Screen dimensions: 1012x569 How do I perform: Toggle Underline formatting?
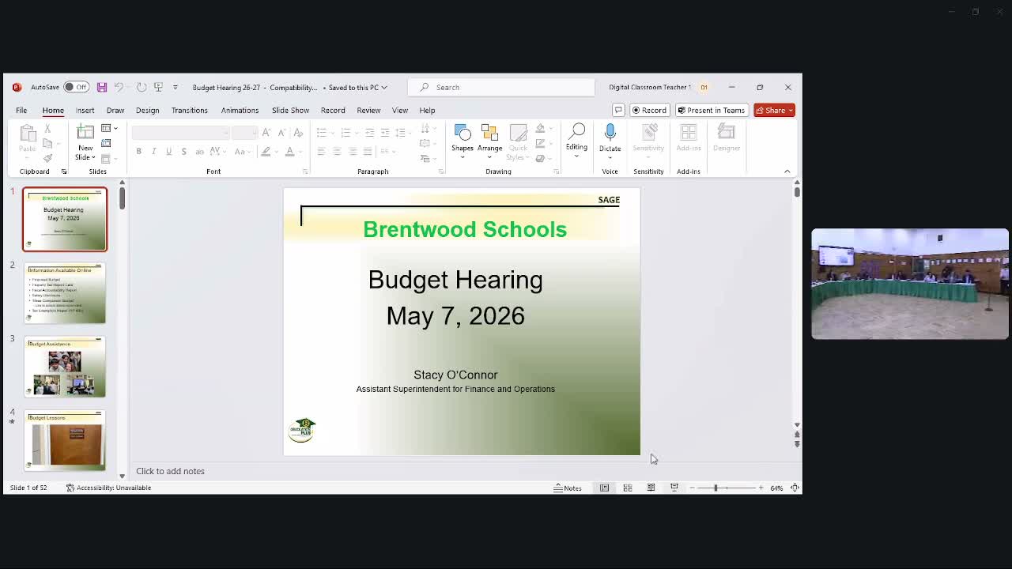[168, 151]
